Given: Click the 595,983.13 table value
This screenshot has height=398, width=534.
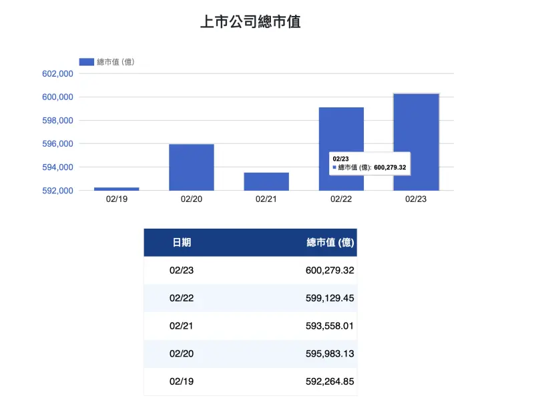Looking at the screenshot, I should [330, 354].
